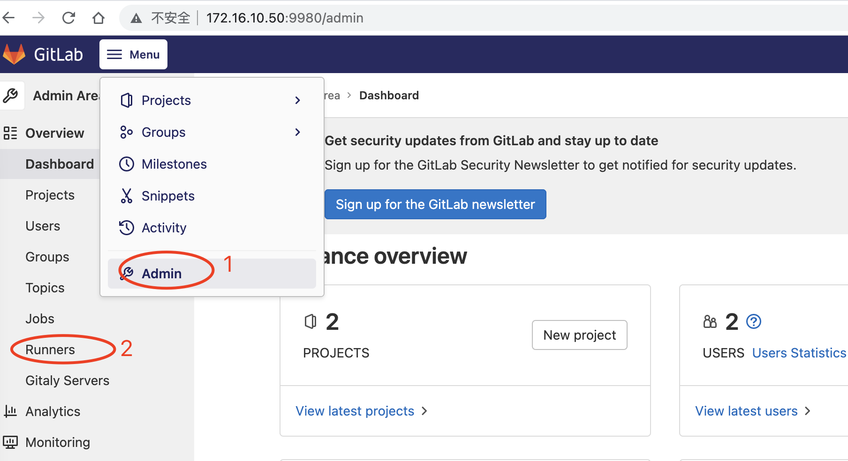Select Admin from the open menu

click(x=161, y=273)
